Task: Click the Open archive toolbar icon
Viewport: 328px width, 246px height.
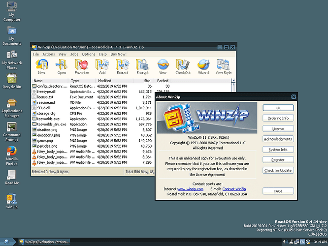Action: click(62, 67)
